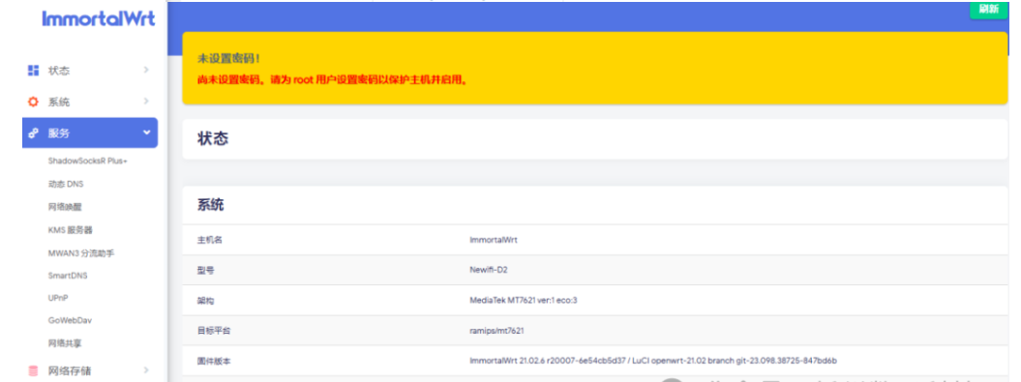
Task: Click the green 刷新 button
Action: click(988, 9)
